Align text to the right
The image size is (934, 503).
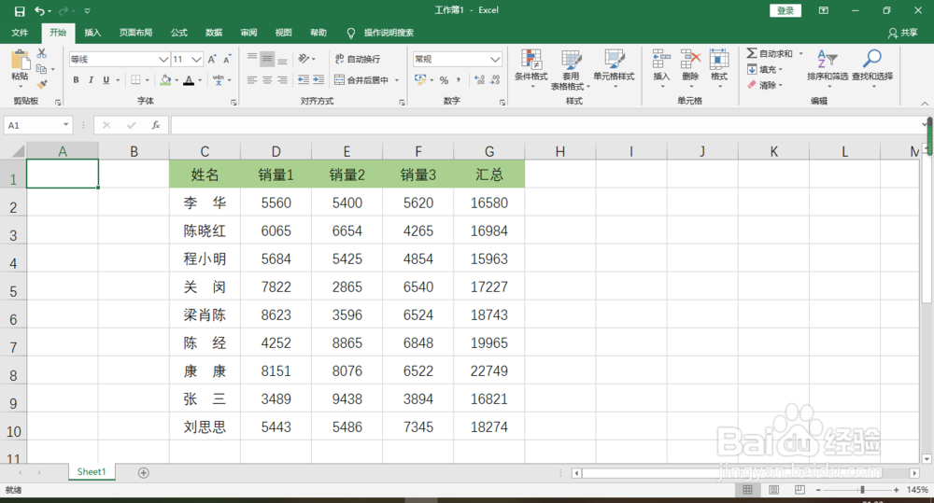pyautogui.click(x=282, y=79)
